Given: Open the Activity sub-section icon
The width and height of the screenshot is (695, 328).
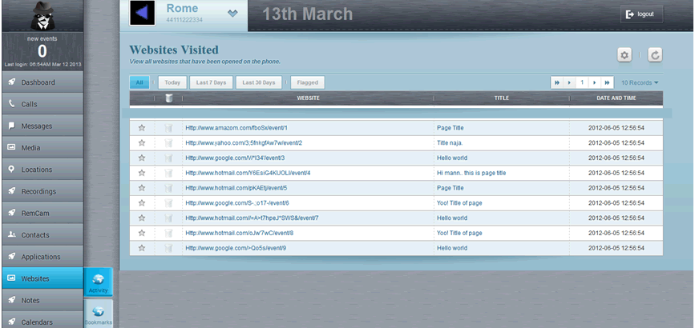Looking at the screenshot, I should pyautogui.click(x=99, y=282).
